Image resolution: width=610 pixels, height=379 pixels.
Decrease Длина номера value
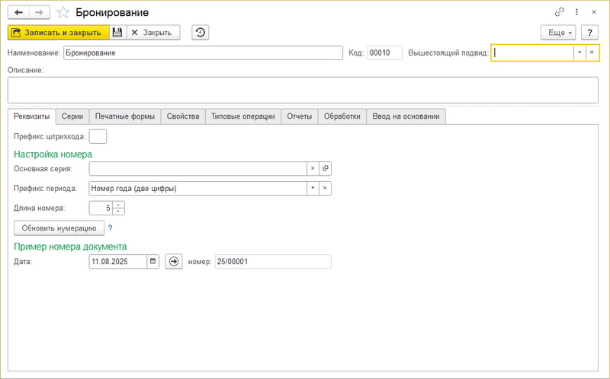click(118, 212)
